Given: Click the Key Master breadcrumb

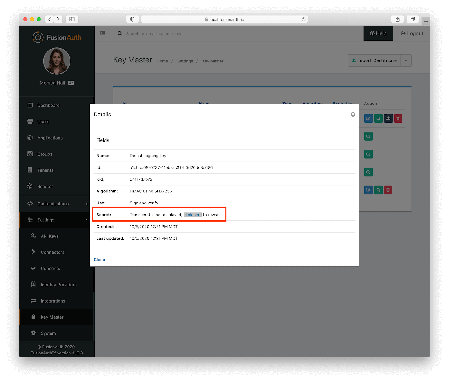Looking at the screenshot, I should (213, 61).
